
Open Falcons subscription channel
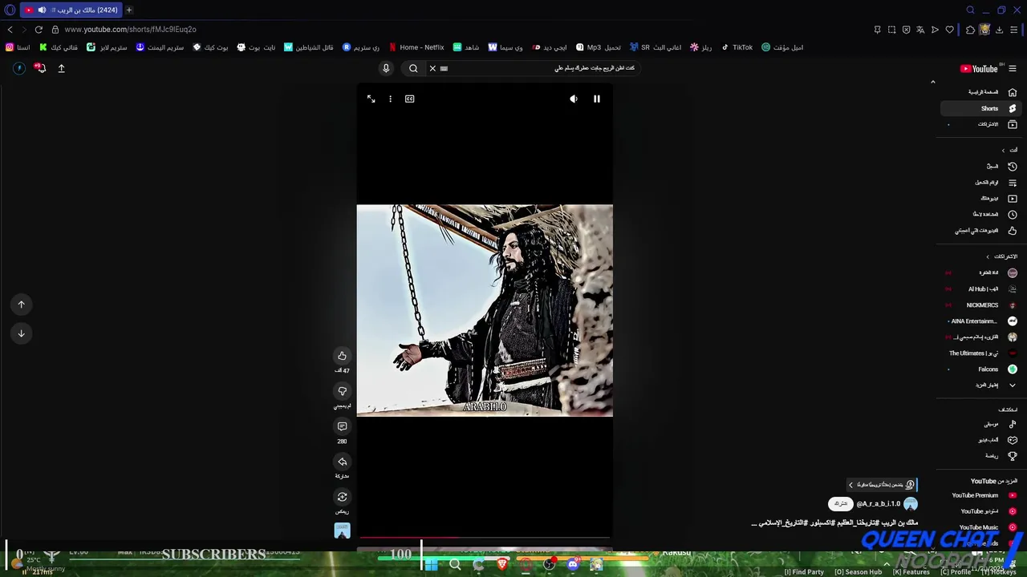[x=983, y=369]
